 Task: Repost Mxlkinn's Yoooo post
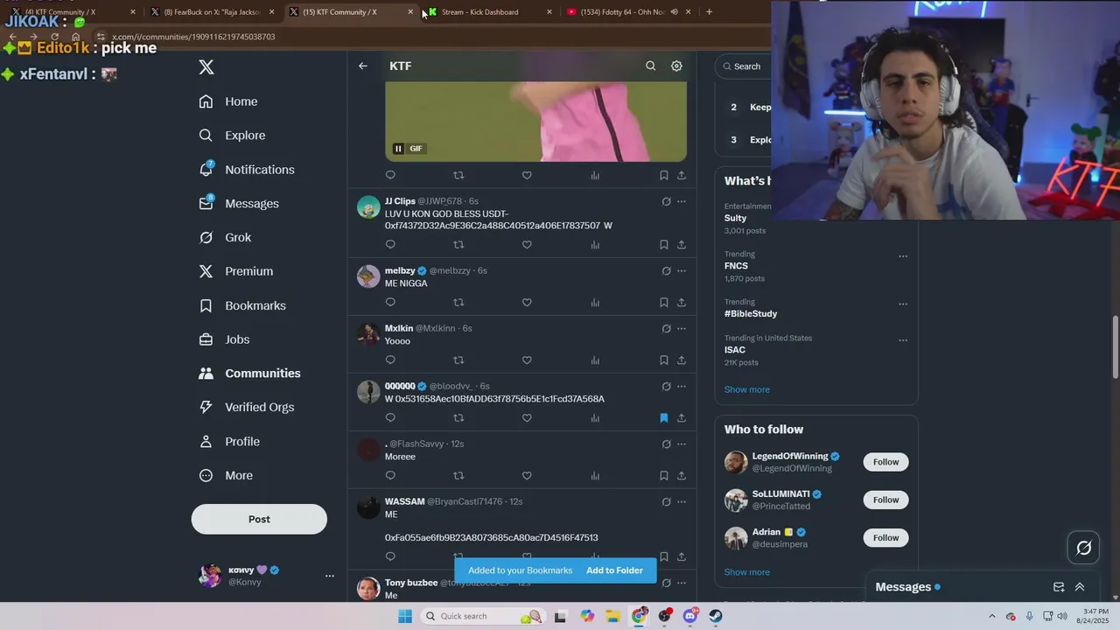458,360
